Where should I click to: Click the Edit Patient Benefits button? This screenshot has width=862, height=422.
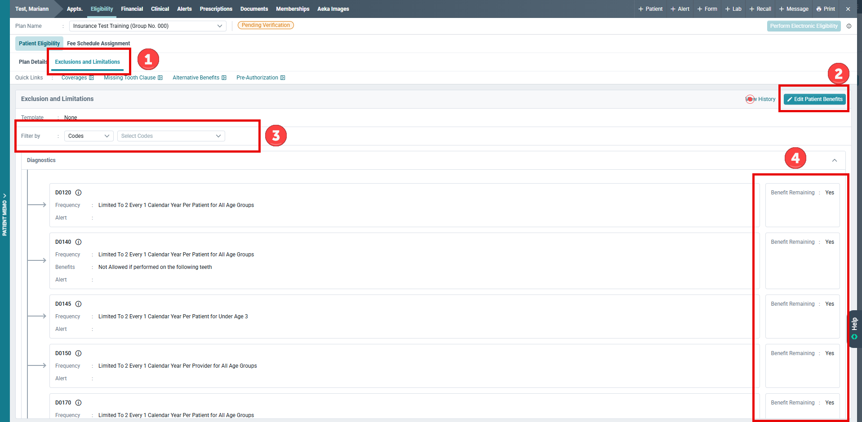pos(815,99)
